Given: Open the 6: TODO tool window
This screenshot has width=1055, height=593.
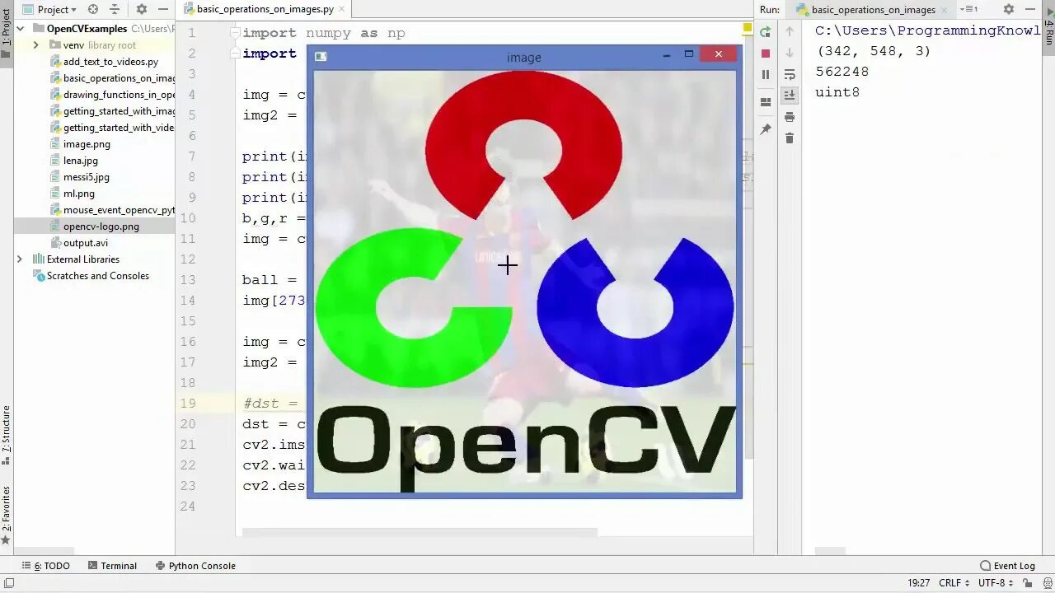Looking at the screenshot, I should pyautogui.click(x=47, y=566).
